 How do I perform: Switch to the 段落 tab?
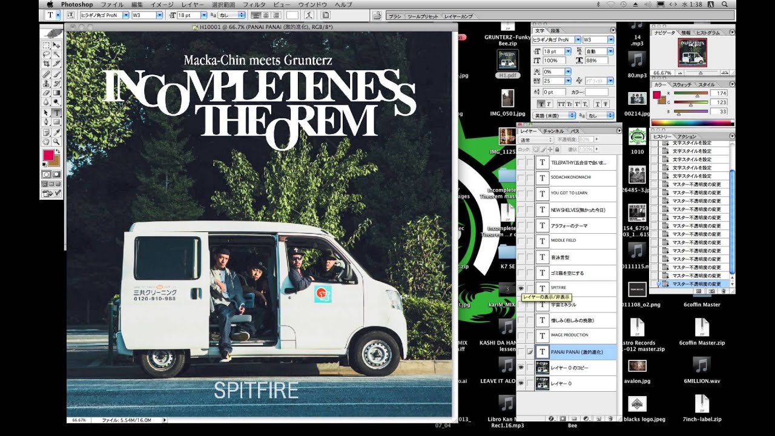click(x=555, y=30)
